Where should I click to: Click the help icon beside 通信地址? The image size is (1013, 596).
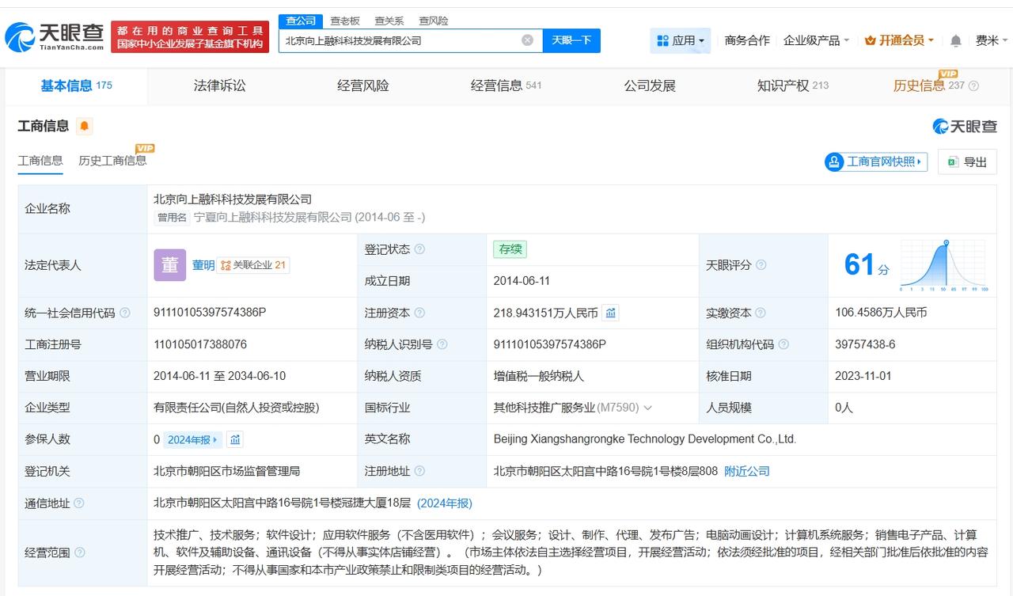[x=78, y=503]
